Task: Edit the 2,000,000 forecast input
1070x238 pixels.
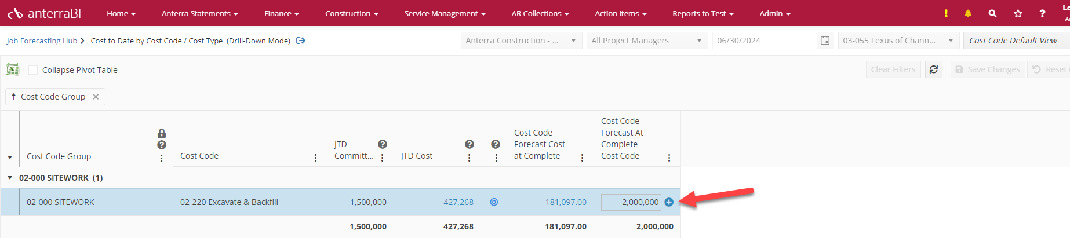Action: click(631, 202)
